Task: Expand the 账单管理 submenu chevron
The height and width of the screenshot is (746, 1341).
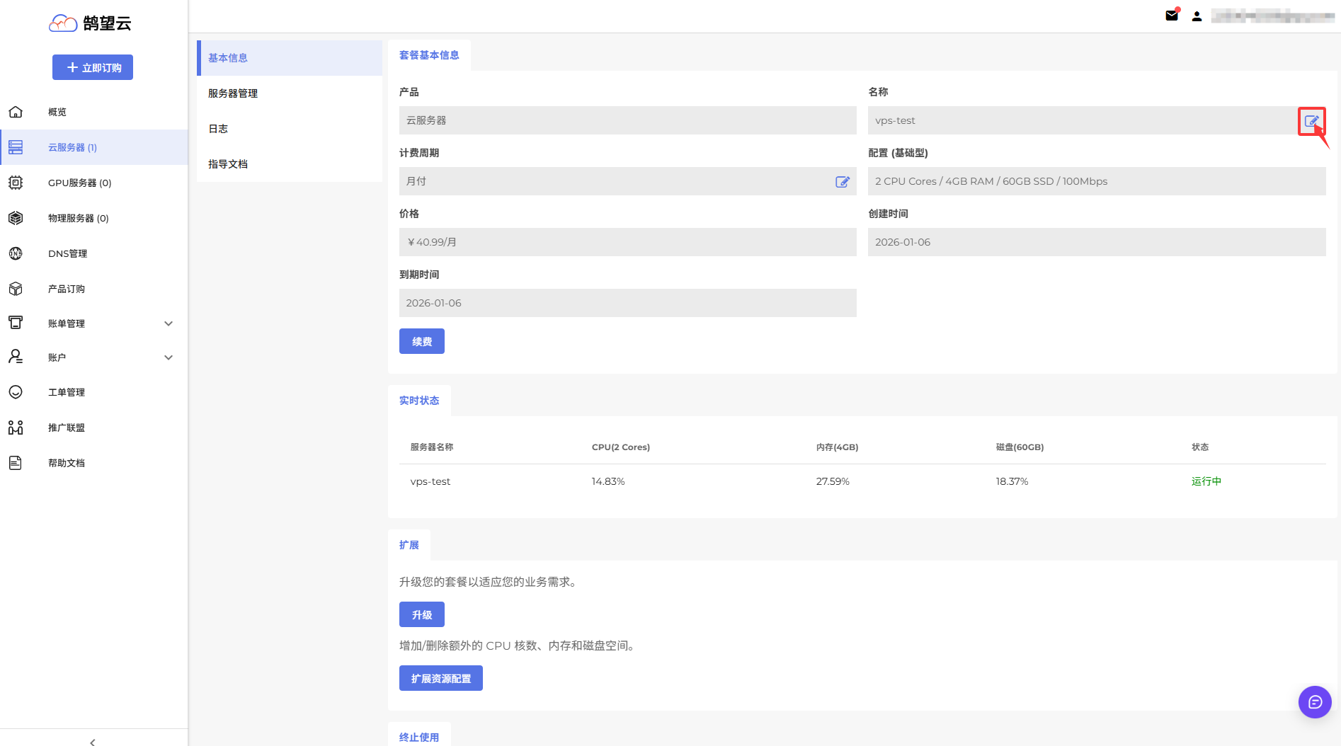Action: (x=169, y=323)
